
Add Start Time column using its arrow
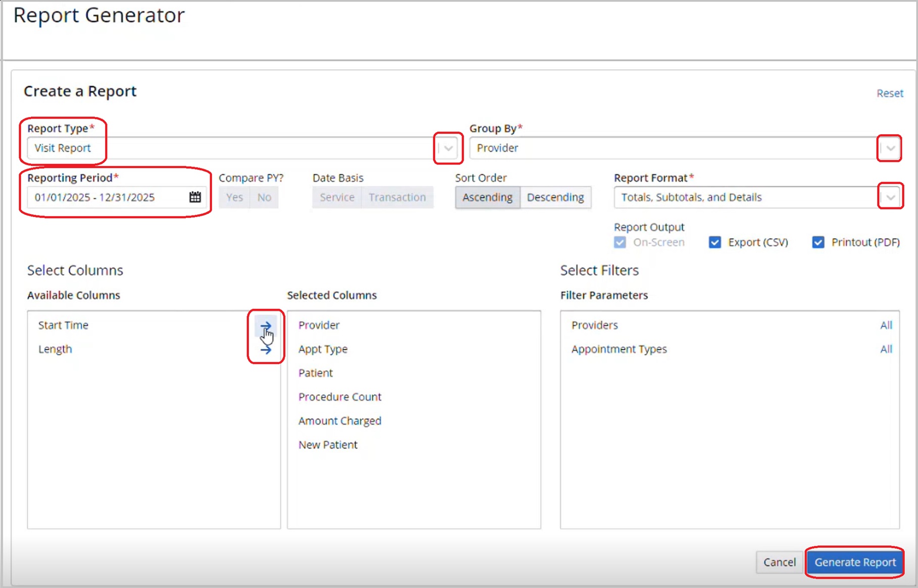click(x=266, y=326)
